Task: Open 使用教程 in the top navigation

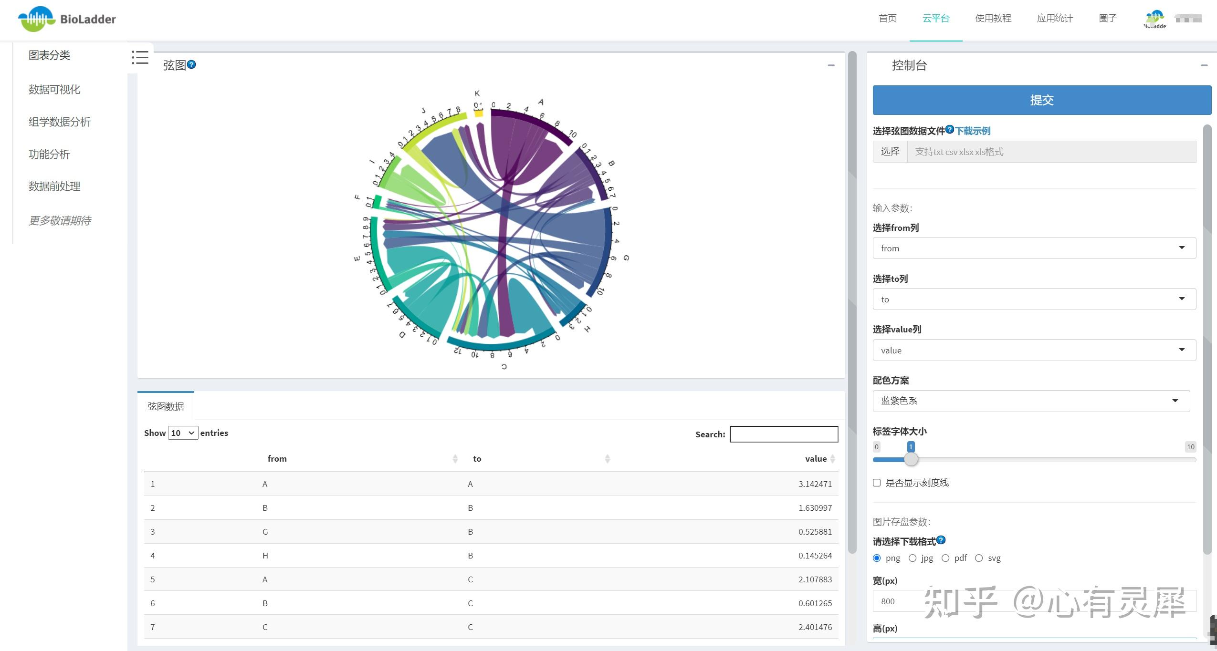Action: coord(993,19)
